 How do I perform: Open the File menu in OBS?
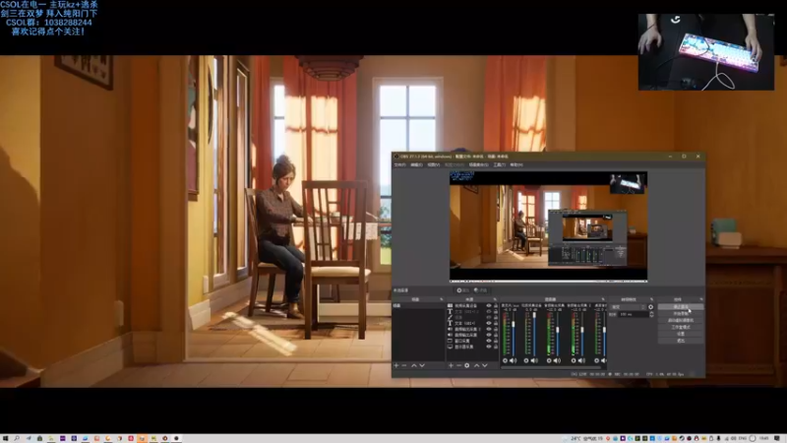[400, 164]
